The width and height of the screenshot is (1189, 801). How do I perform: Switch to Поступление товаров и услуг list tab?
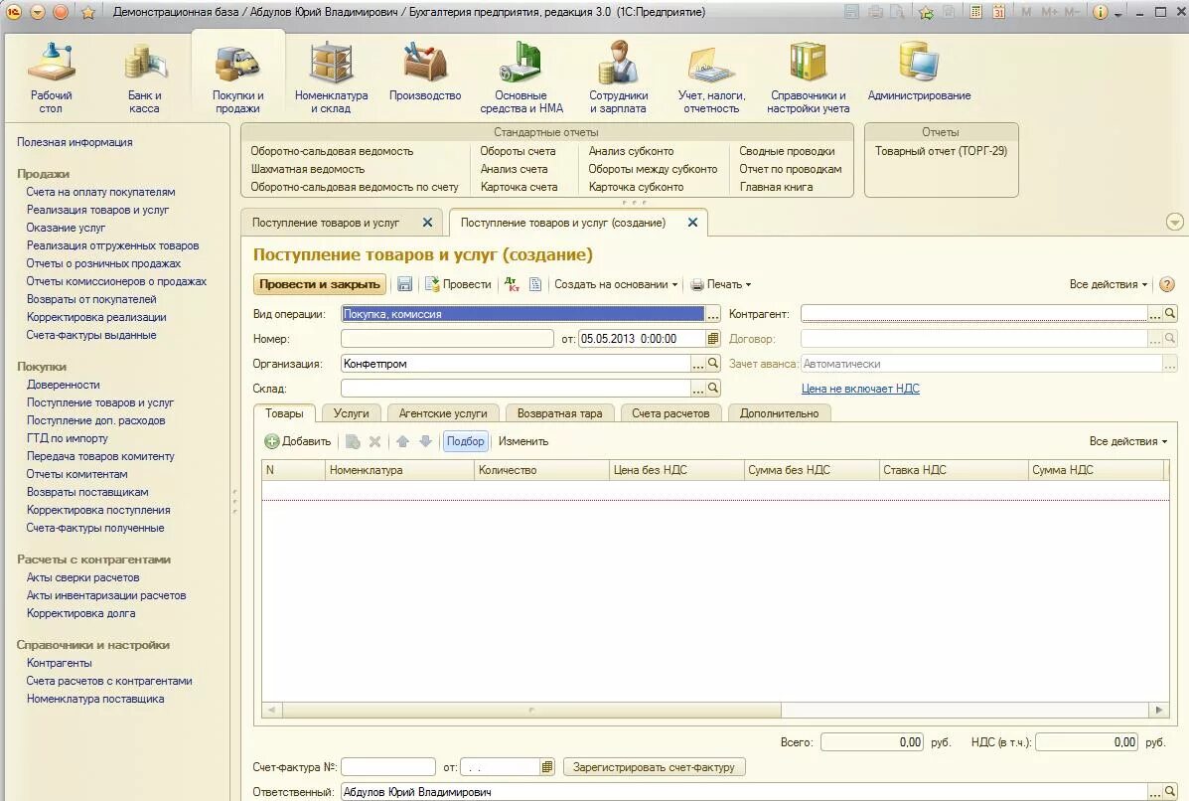[326, 223]
